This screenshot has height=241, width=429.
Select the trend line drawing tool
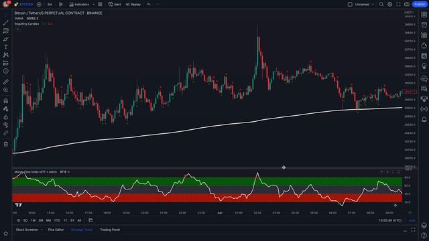click(6, 23)
